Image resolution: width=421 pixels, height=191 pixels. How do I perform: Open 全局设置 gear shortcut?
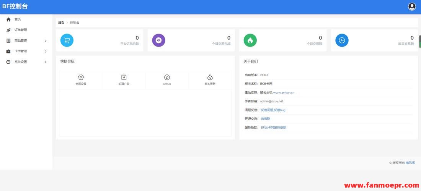click(81, 77)
